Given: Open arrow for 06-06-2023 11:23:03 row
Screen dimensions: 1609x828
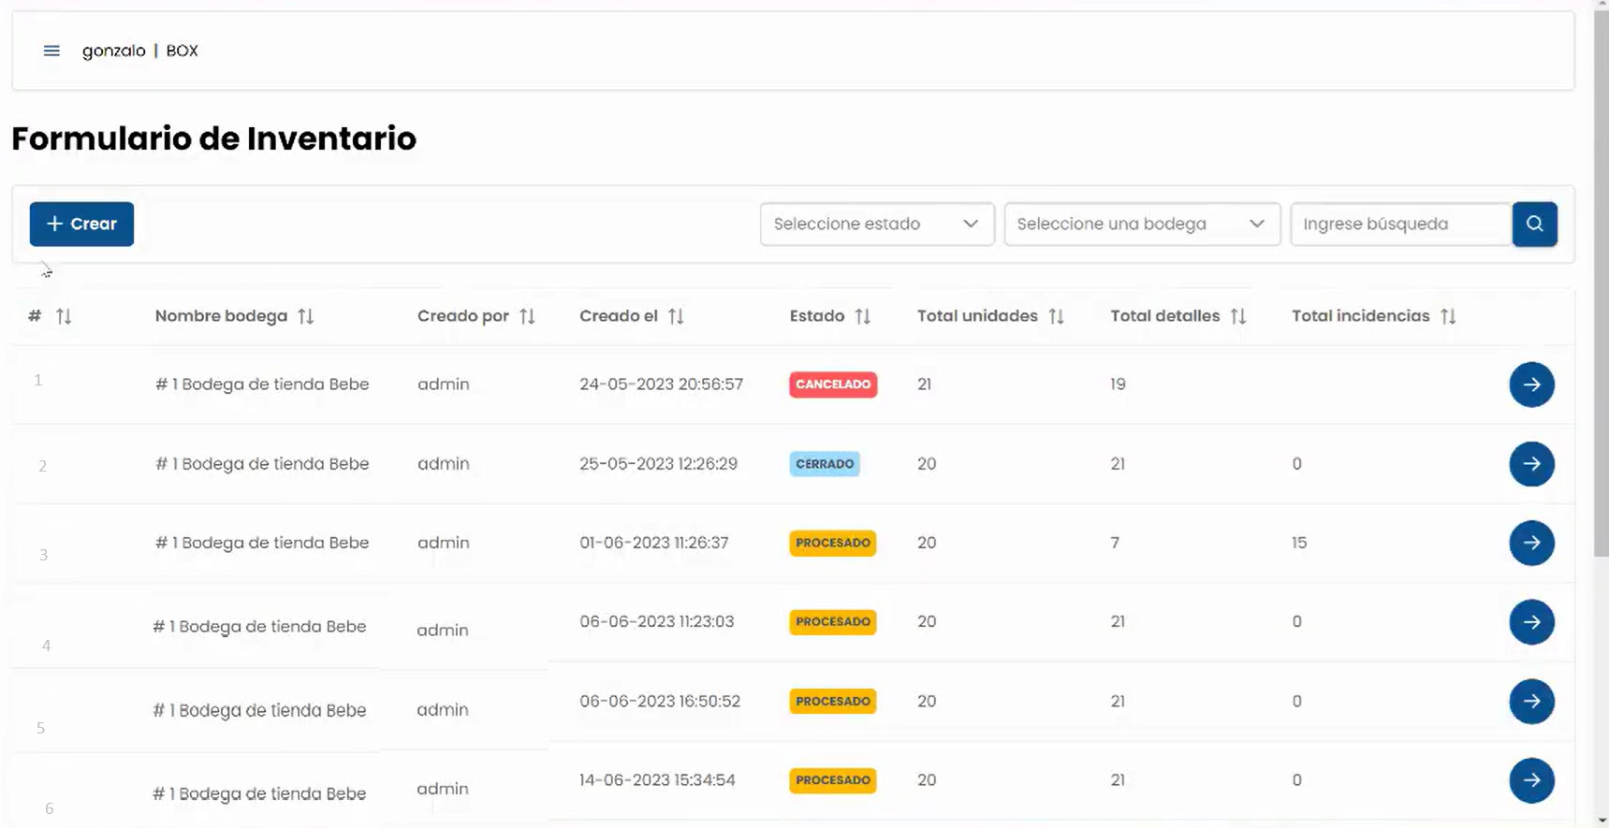Looking at the screenshot, I should click(1531, 622).
